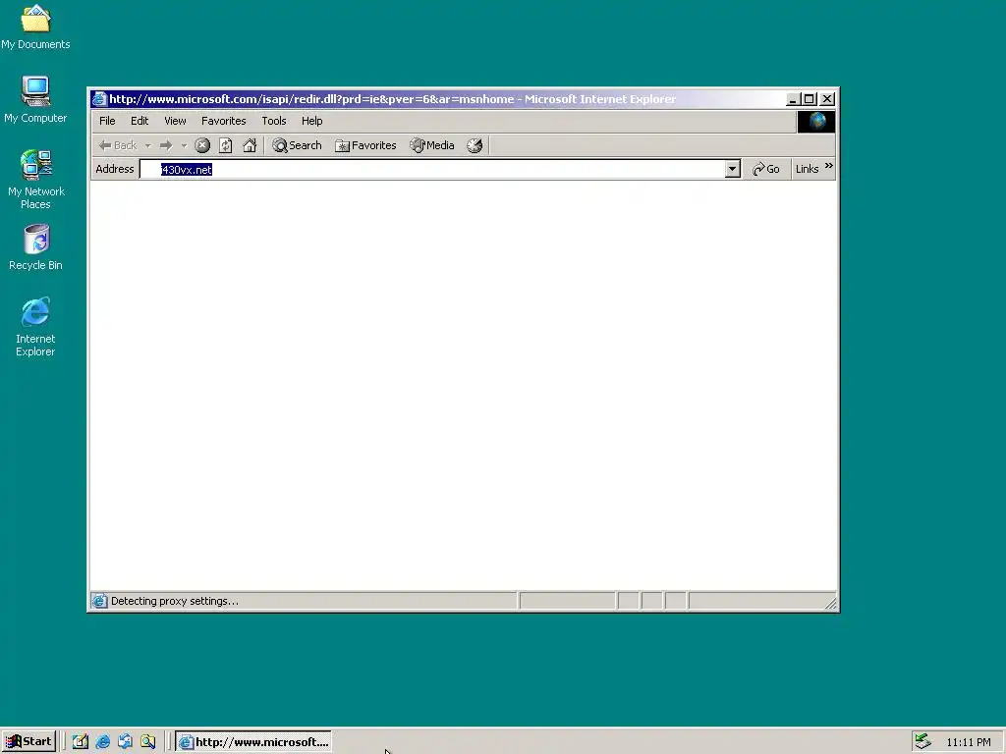Viewport: 1006px width, 754px height.
Task: Open the Edit menu
Action: (x=140, y=121)
